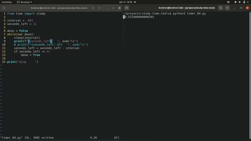The image size is (251, 141).
Task: Open search in left terminal window
Action: coord(93,8)
